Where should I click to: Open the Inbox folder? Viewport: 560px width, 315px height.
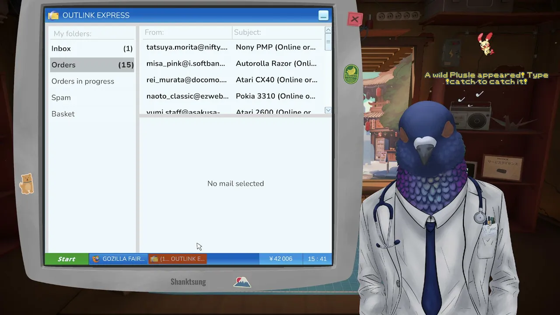tap(92, 49)
